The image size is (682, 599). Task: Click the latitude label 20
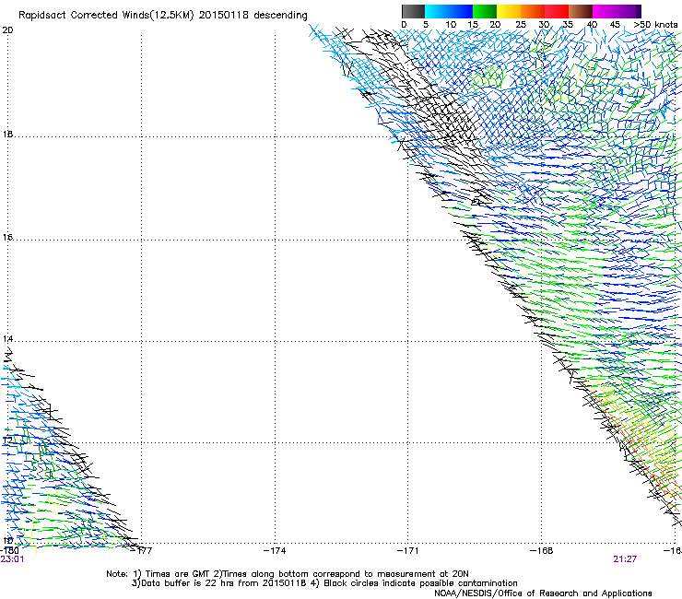pyautogui.click(x=7, y=30)
